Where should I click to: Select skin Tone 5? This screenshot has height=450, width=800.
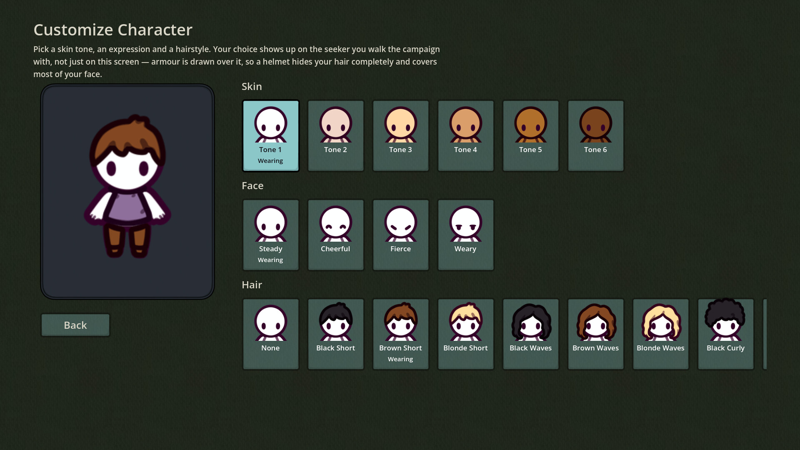tap(530, 136)
